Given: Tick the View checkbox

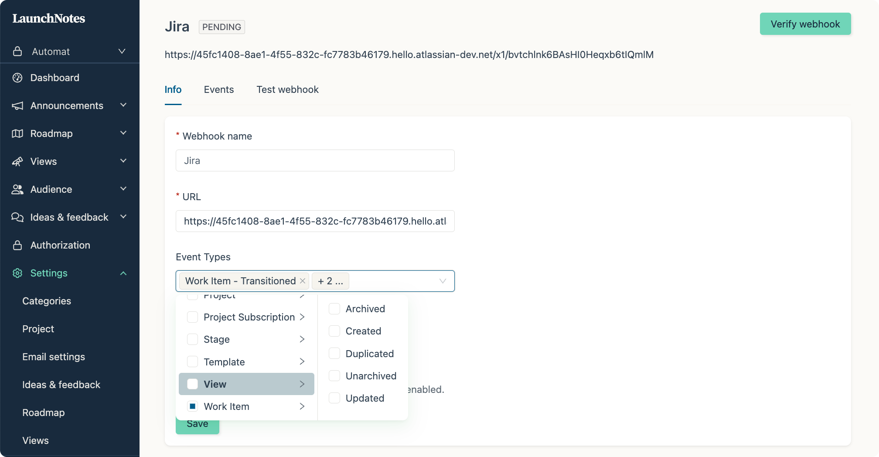Looking at the screenshot, I should click(192, 384).
